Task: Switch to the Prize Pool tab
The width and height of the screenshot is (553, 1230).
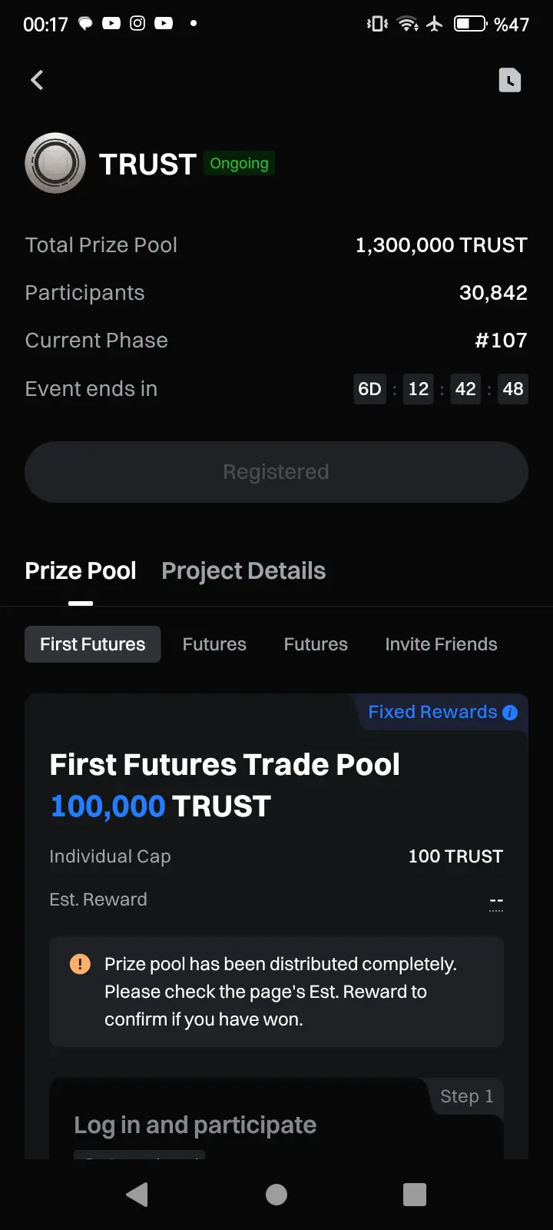Action: point(81,571)
